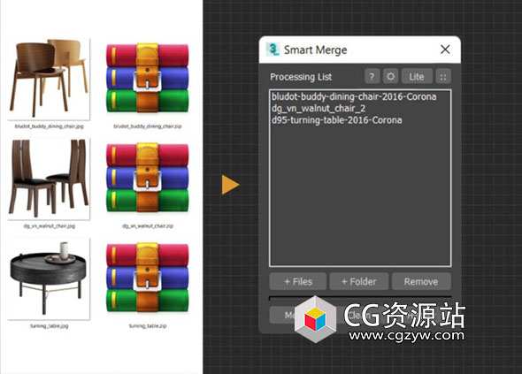Viewport: 522px width, 374px height.
Task: Open bludot_buddy_dining_chair.jpg thumbnail
Action: coord(49,79)
